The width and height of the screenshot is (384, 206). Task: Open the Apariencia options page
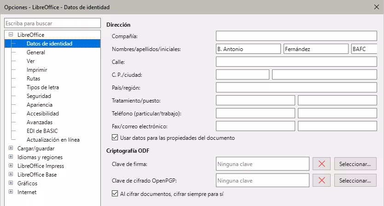click(40, 105)
